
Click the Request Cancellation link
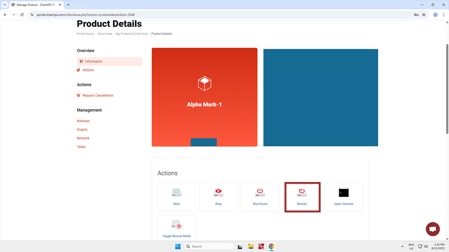click(x=98, y=96)
